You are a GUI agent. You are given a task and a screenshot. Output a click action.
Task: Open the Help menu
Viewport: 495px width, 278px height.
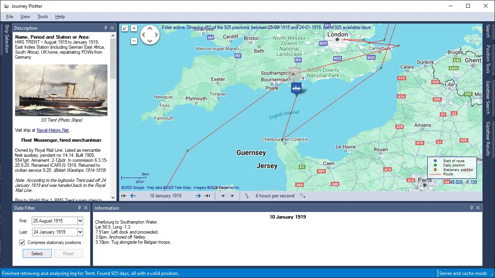pyautogui.click(x=60, y=17)
